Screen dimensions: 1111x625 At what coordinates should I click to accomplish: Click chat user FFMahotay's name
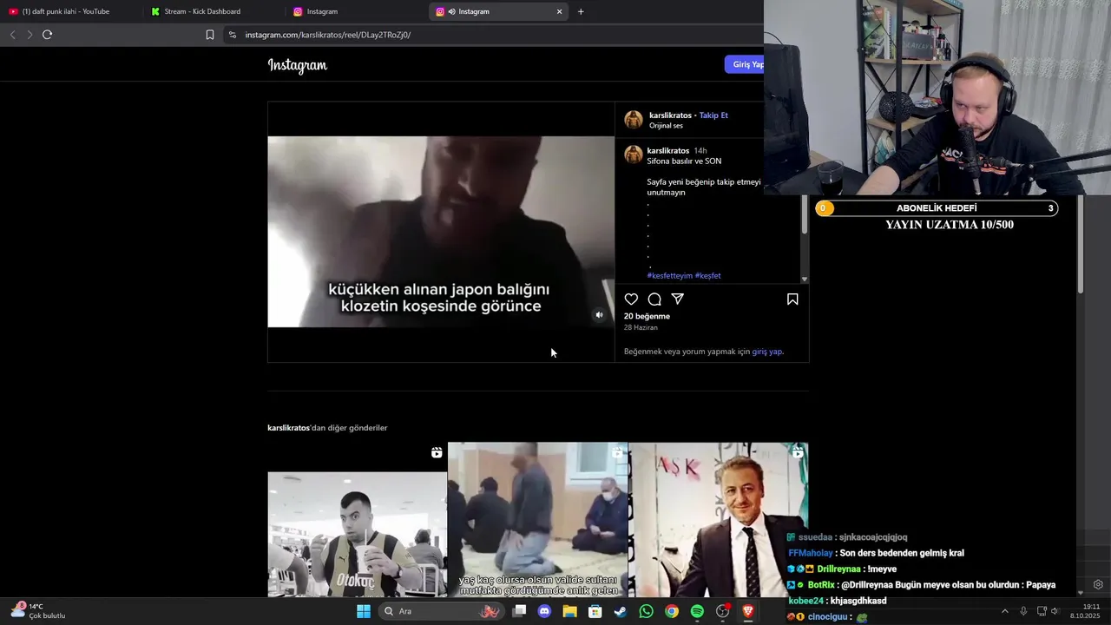tap(810, 553)
